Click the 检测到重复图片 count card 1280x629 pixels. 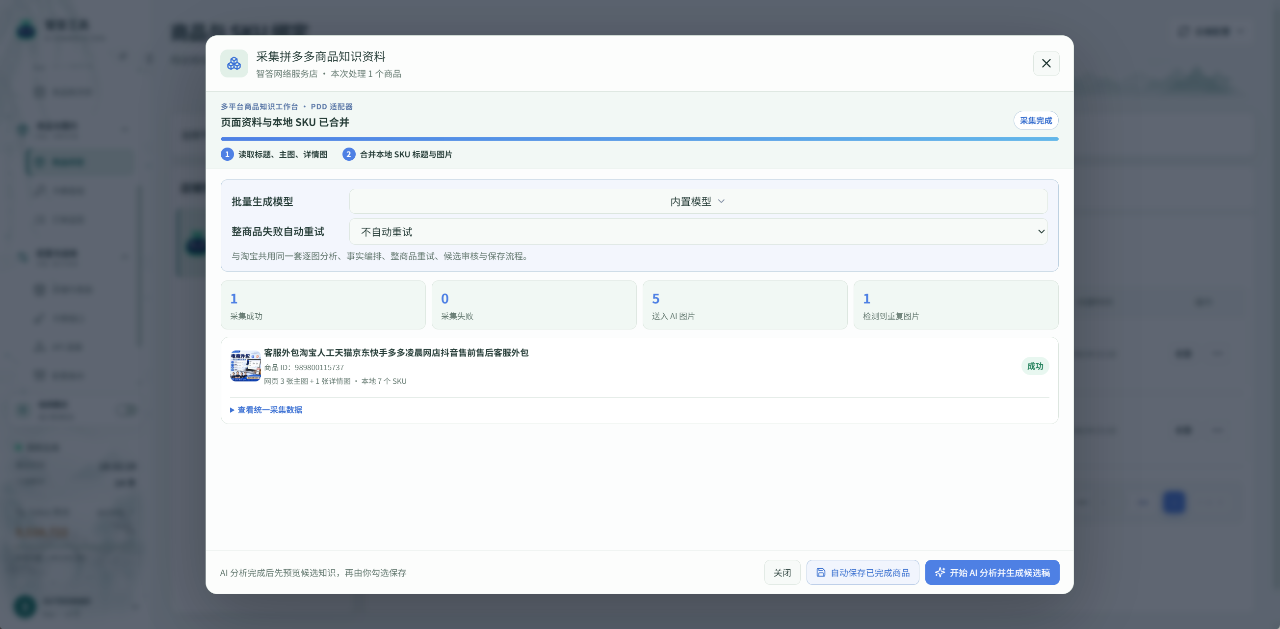point(956,305)
